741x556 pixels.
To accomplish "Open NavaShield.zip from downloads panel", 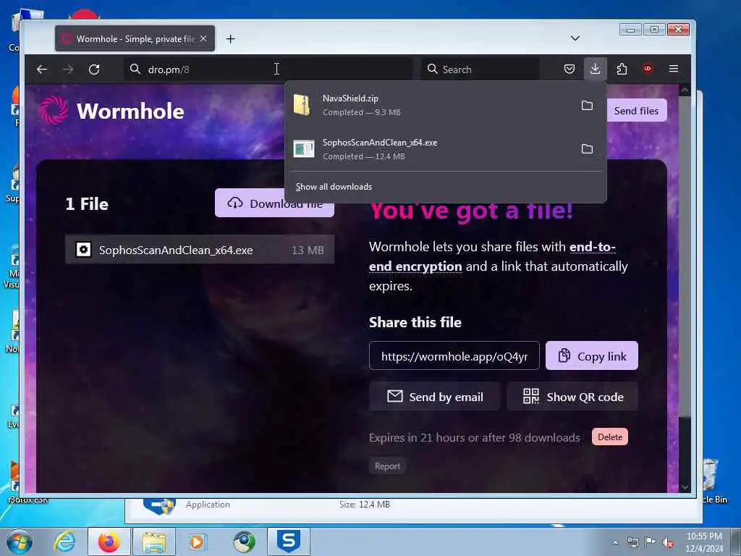I will [430, 105].
